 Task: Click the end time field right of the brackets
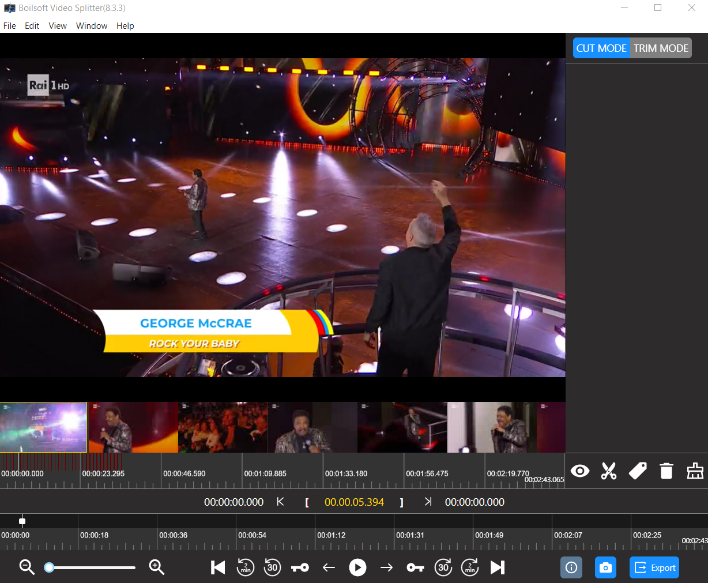coord(474,502)
